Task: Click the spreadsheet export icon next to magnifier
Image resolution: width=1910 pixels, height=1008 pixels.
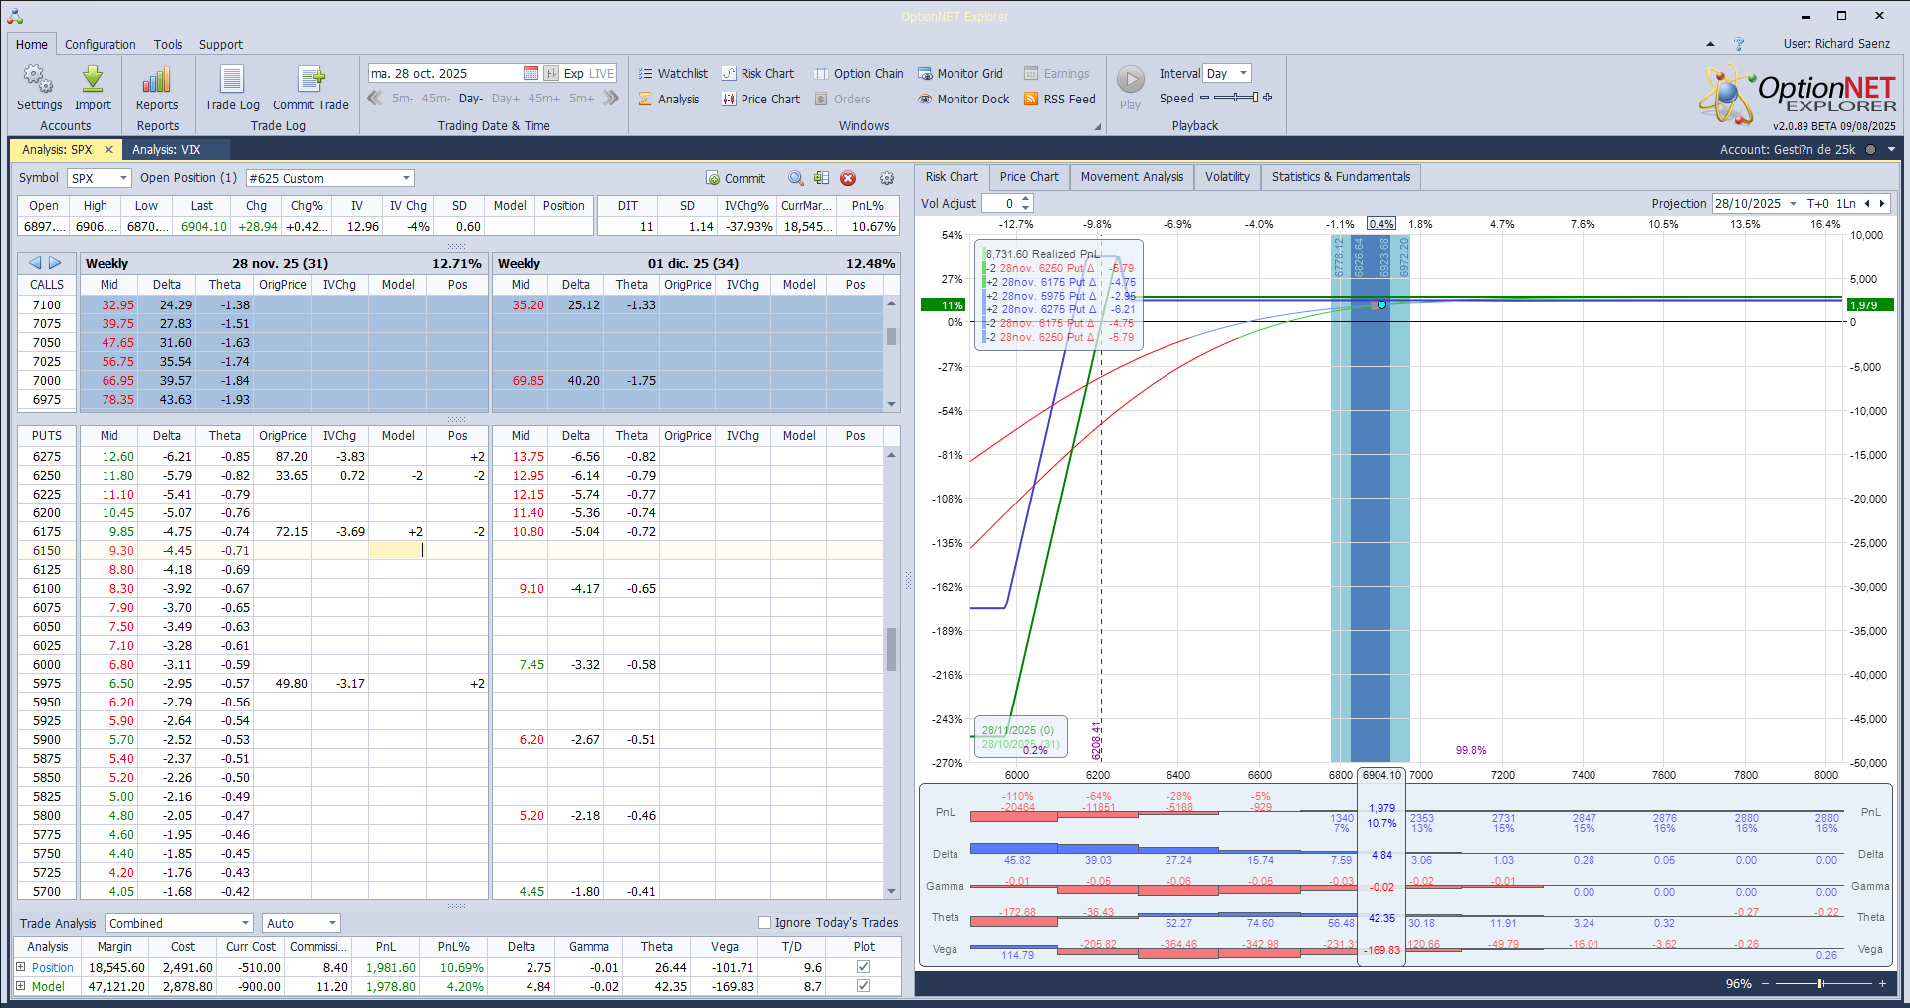Action: tap(821, 178)
